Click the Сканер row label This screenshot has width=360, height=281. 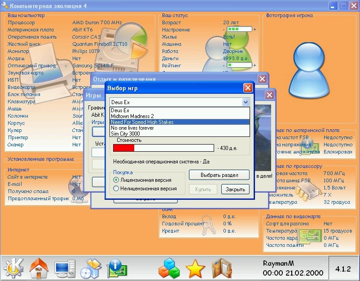pyautogui.click(x=16, y=145)
